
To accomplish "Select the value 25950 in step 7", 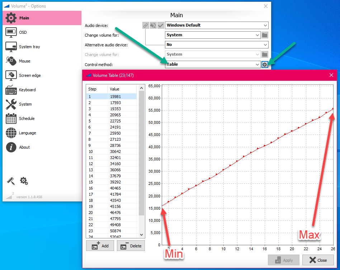I will [115, 133].
